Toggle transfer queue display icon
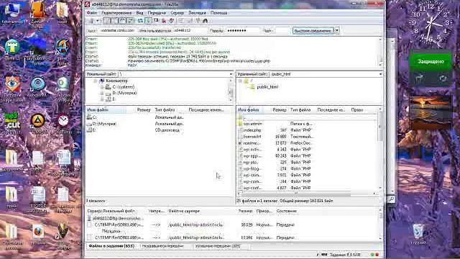460x259 pixels. 130,21
